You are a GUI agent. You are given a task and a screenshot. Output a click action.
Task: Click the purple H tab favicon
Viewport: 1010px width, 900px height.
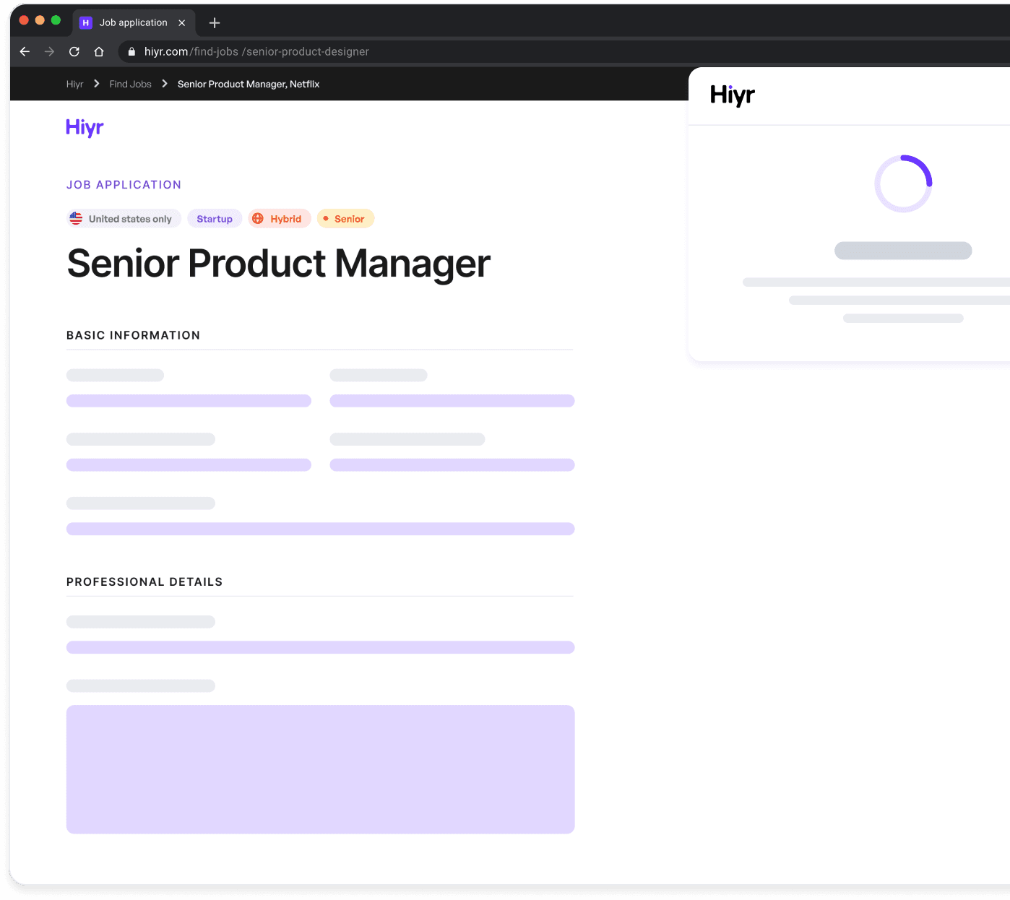(x=85, y=23)
